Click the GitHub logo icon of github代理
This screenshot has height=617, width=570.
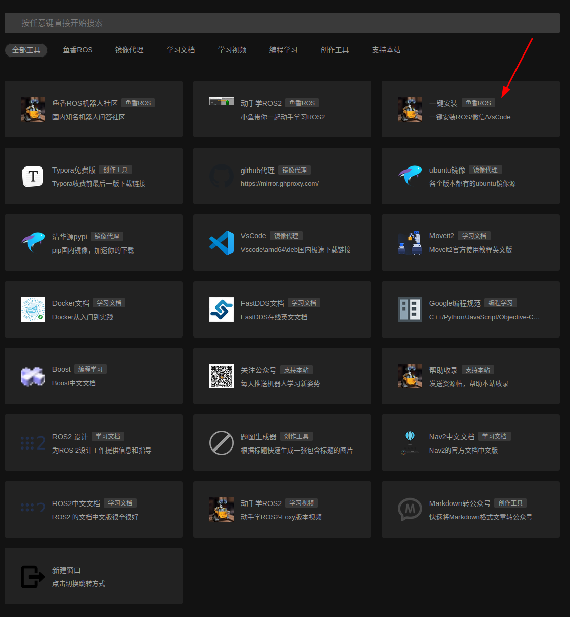222,176
